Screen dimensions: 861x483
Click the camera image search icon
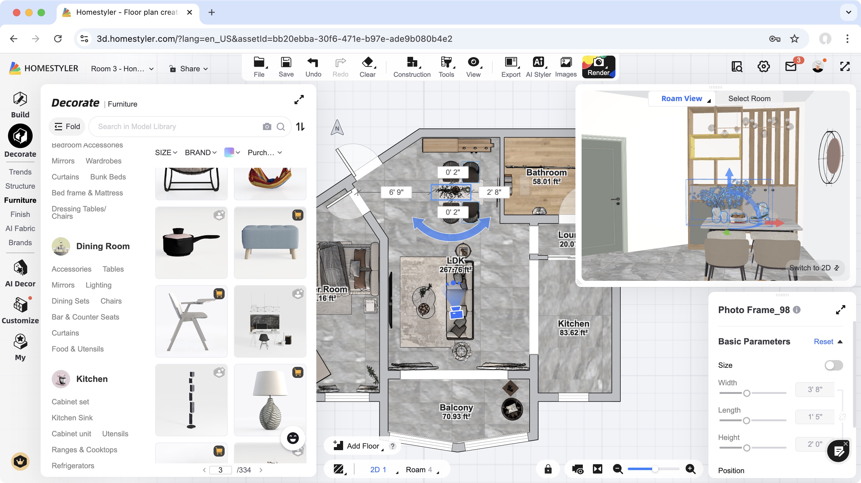[x=267, y=127]
